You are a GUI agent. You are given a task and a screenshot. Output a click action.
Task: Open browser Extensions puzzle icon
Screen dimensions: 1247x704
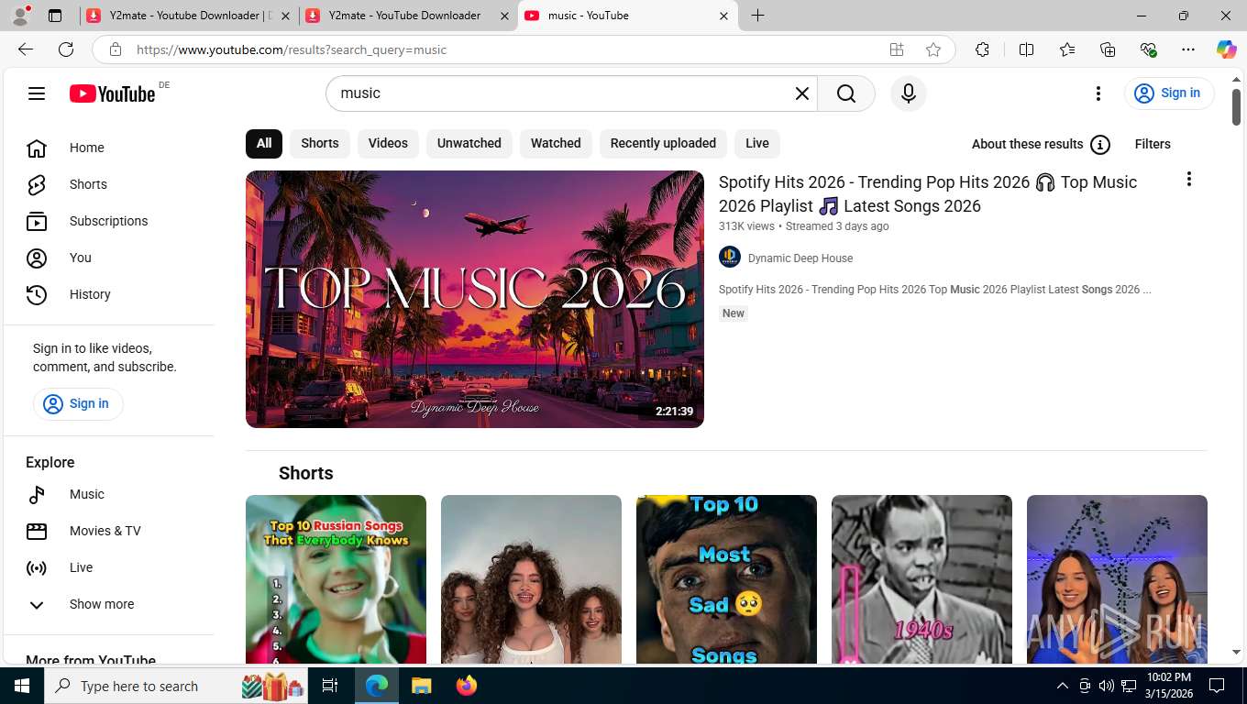click(x=982, y=49)
